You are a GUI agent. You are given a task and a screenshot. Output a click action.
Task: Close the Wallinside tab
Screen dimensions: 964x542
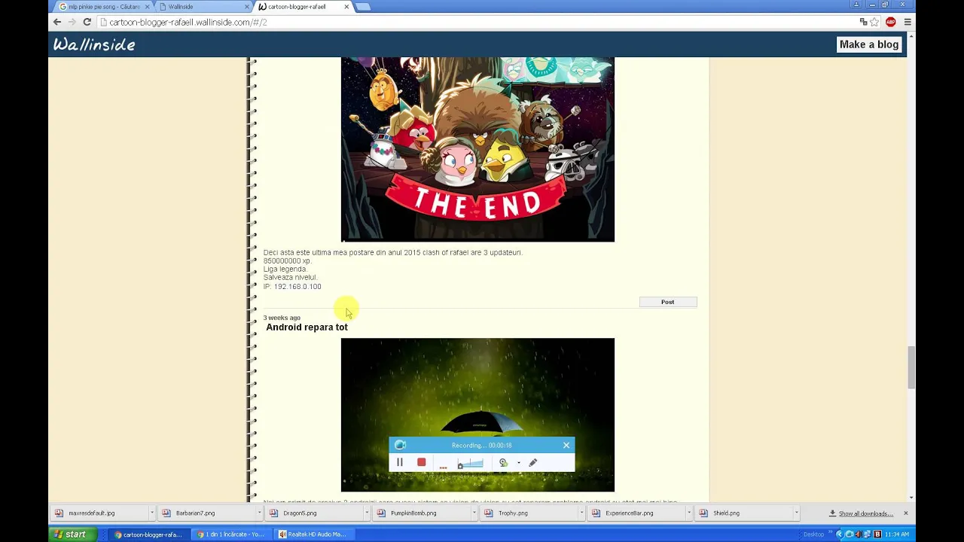[x=246, y=7]
